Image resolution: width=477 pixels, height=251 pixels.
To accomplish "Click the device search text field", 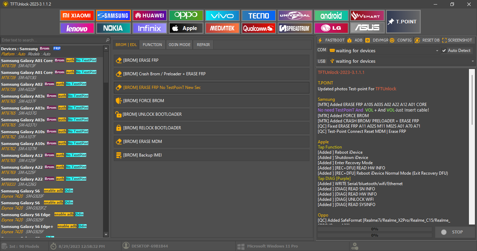I will (53, 40).
